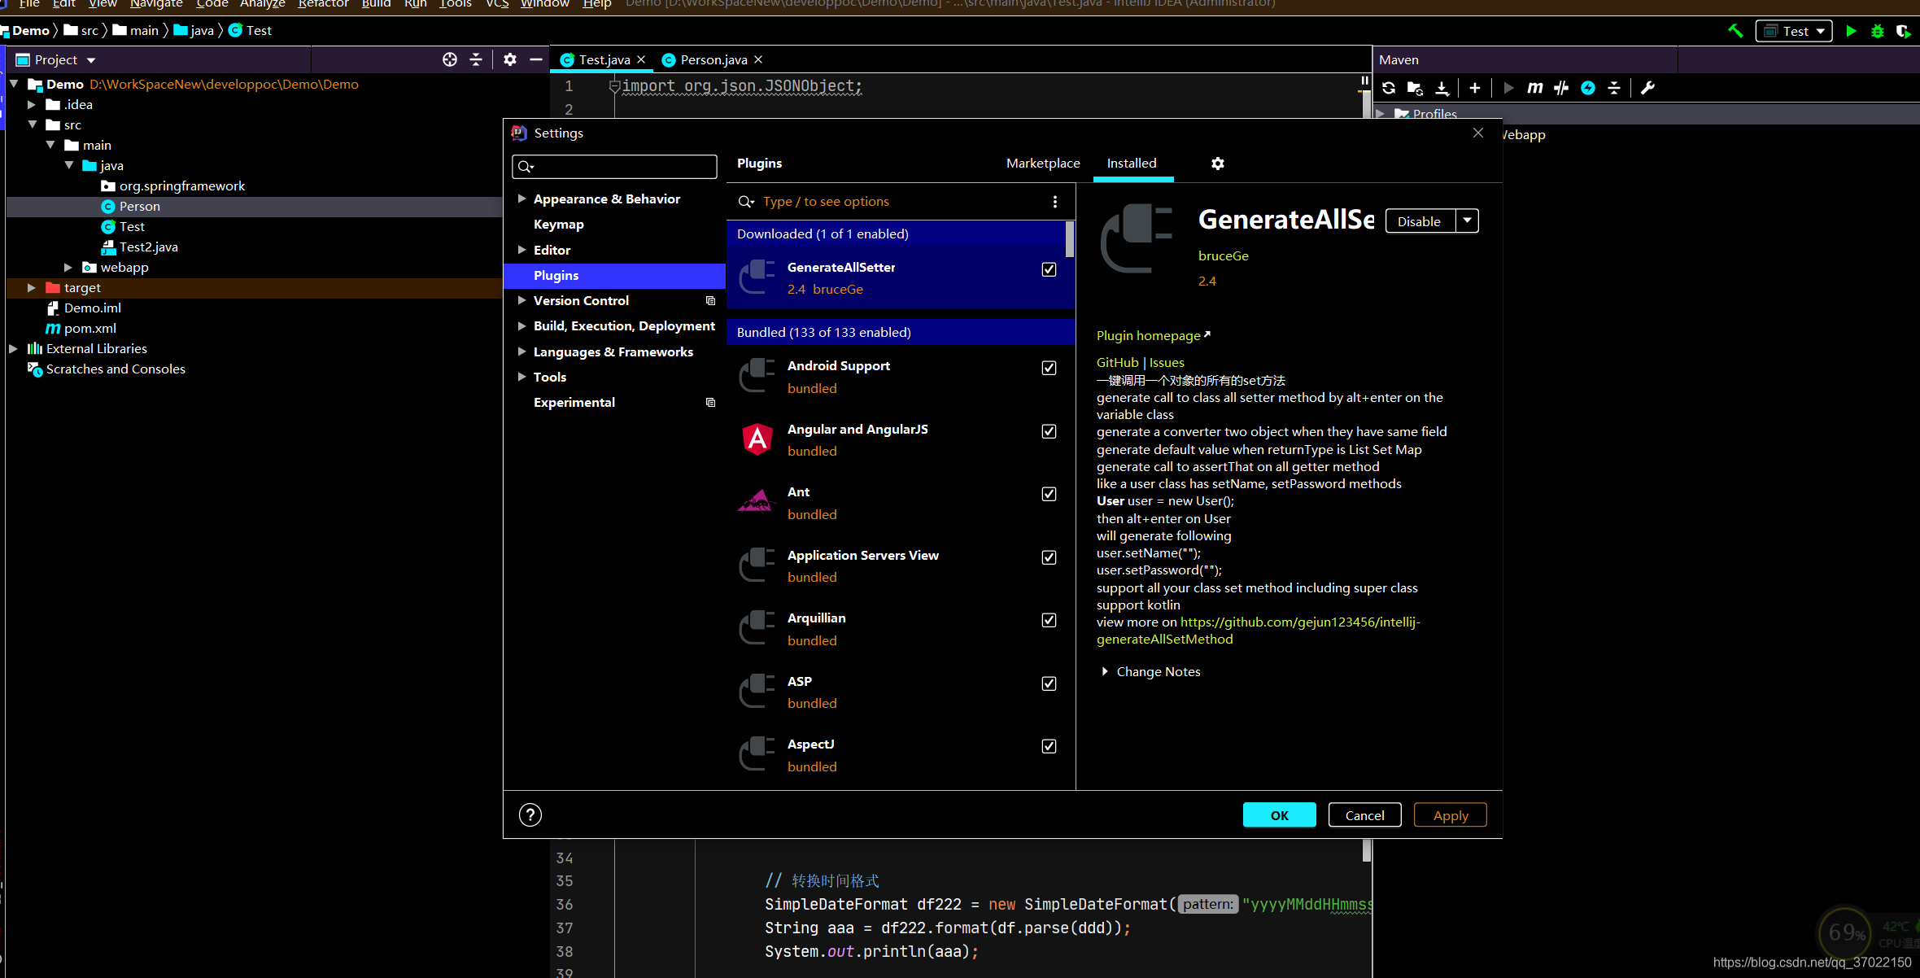Run the Test configuration

pyautogui.click(x=1852, y=31)
